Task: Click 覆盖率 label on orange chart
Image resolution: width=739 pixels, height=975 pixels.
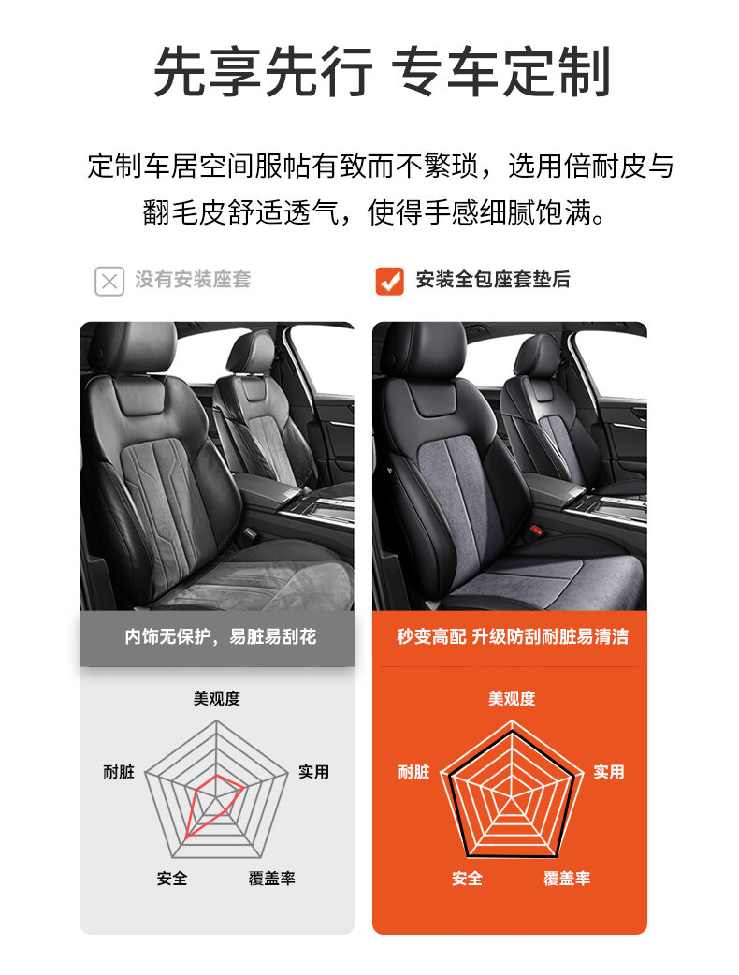Action: tap(567, 878)
